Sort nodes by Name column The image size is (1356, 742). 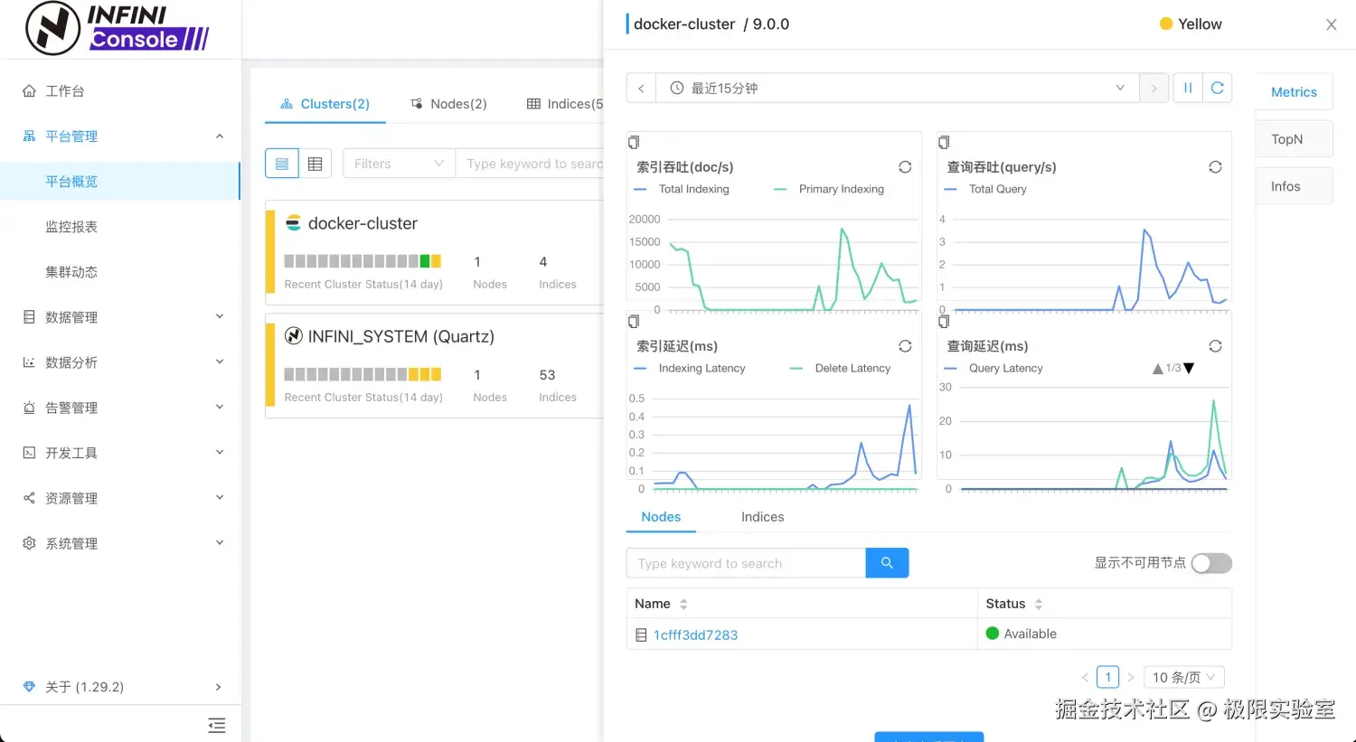683,604
